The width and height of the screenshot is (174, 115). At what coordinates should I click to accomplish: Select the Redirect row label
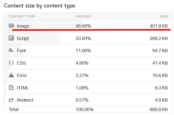tap(25, 100)
